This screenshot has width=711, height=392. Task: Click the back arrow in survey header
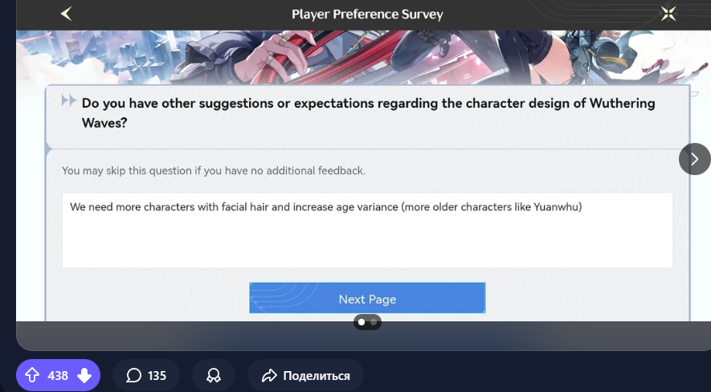[66, 14]
